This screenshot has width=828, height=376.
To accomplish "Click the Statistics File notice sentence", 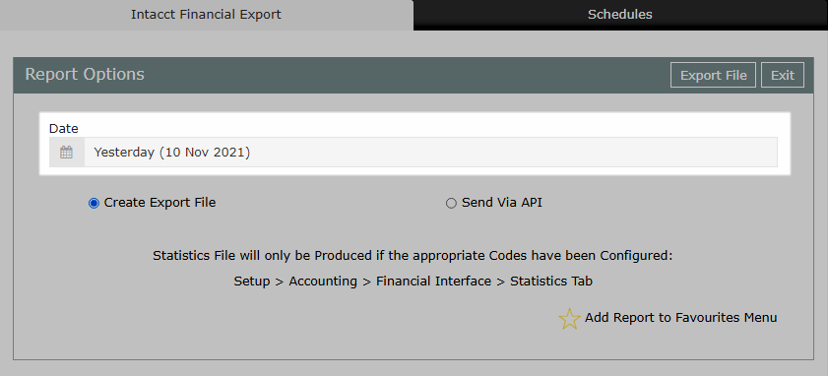I will click(x=413, y=256).
